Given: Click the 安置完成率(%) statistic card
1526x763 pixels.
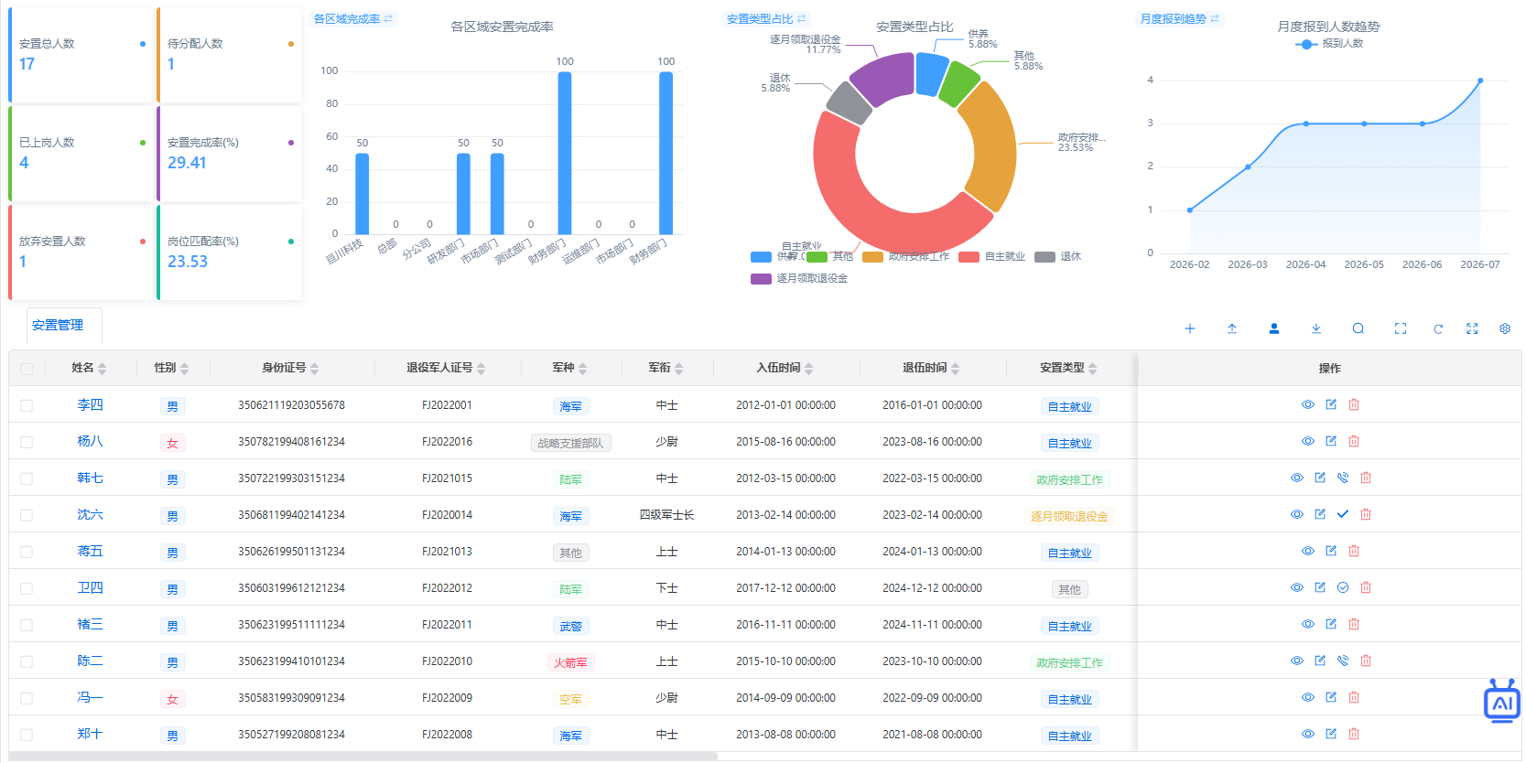Looking at the screenshot, I should click(x=229, y=154).
